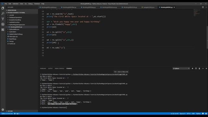Screen dimensions: 208x117
Task: Open notifications bell in status bar
Action: pos(206,113)
